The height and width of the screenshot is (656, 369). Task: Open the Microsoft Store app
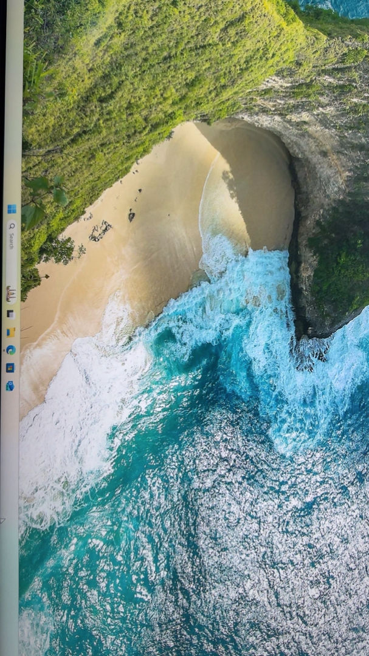pyautogui.click(x=10, y=367)
